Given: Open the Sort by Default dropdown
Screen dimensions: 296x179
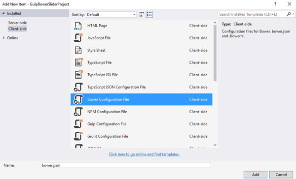Looking at the screenshot, I should pyautogui.click(x=111, y=14).
